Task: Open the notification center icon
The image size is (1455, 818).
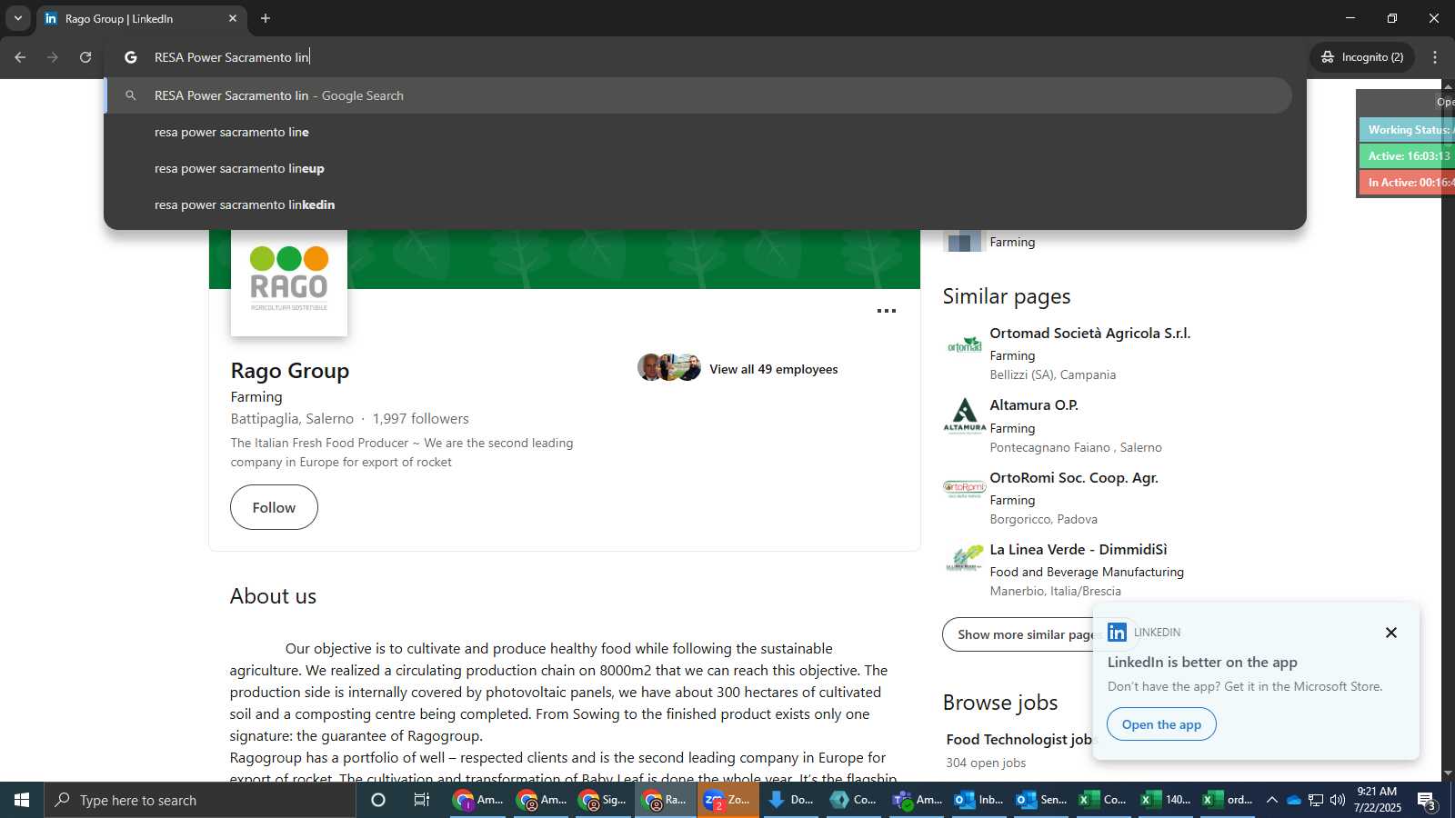Action: (x=1427, y=801)
